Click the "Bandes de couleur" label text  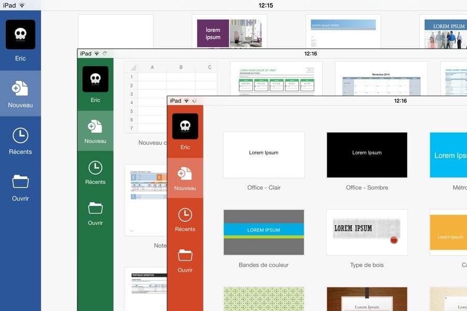click(x=264, y=265)
